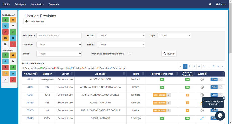
Task: Open the blue clock icon in Facturación
Action: [5, 26]
